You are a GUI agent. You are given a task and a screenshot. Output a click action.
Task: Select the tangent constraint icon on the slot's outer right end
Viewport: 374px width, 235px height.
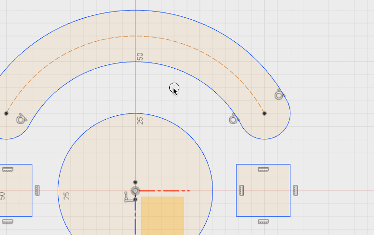(x=279, y=95)
